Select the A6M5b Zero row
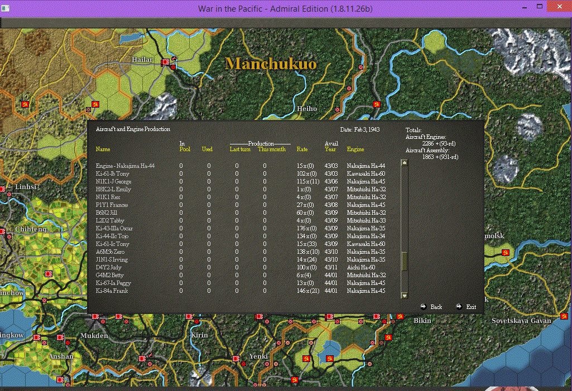This screenshot has height=391, width=572. pyautogui.click(x=241, y=252)
